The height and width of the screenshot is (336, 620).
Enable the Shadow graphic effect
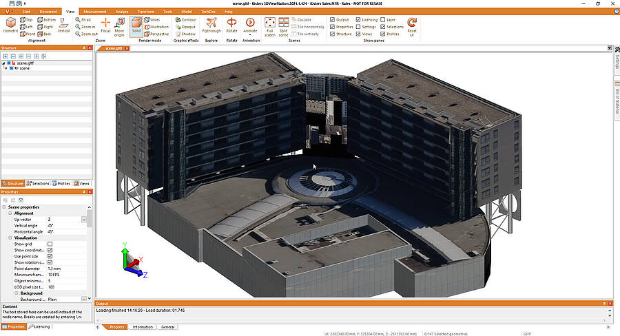[185, 34]
